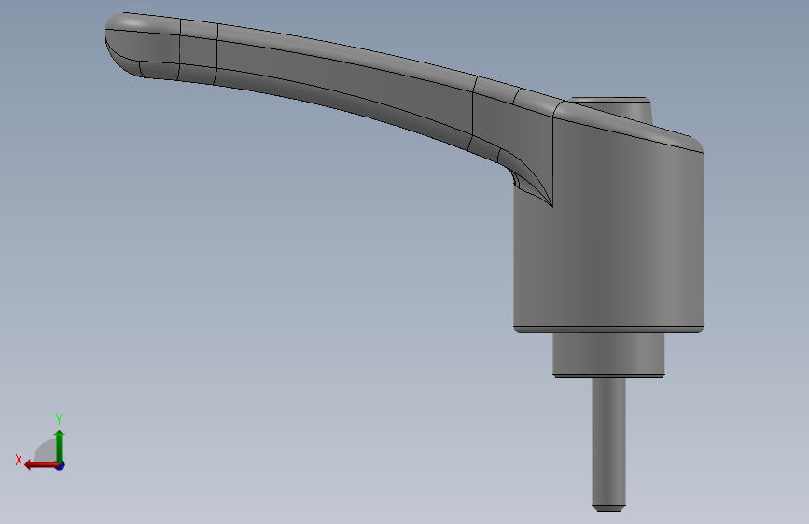Select the blue Z axis dot on triad
809x524 pixels.
[x=61, y=465]
